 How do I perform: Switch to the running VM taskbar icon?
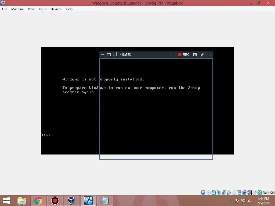click(88, 201)
